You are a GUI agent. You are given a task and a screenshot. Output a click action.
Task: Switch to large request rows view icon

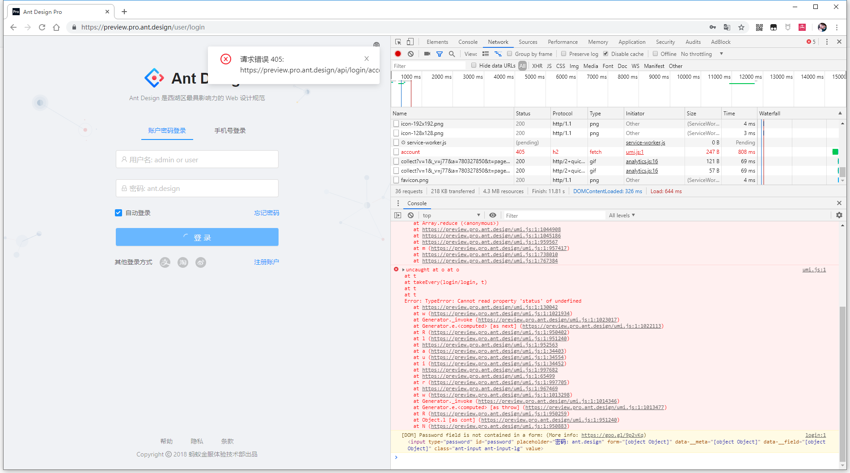click(486, 54)
